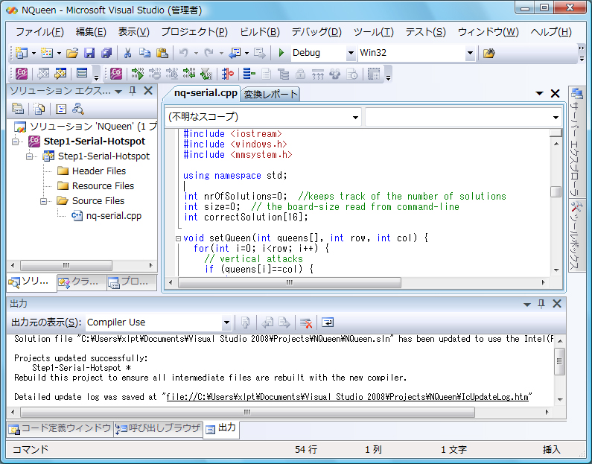Open the ビルド(B) menu

260,32
